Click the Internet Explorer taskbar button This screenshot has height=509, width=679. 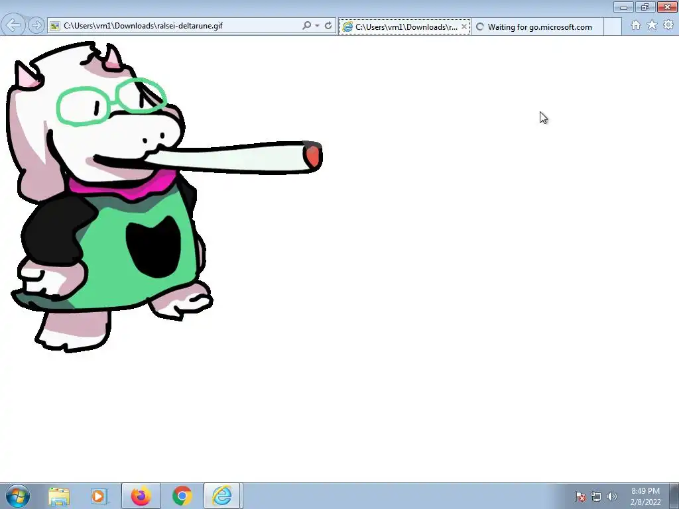222,496
